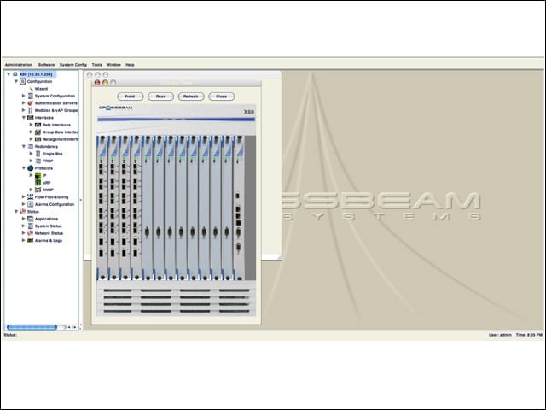Click the Flow Provisioning icon
546x410 pixels.
31,197
